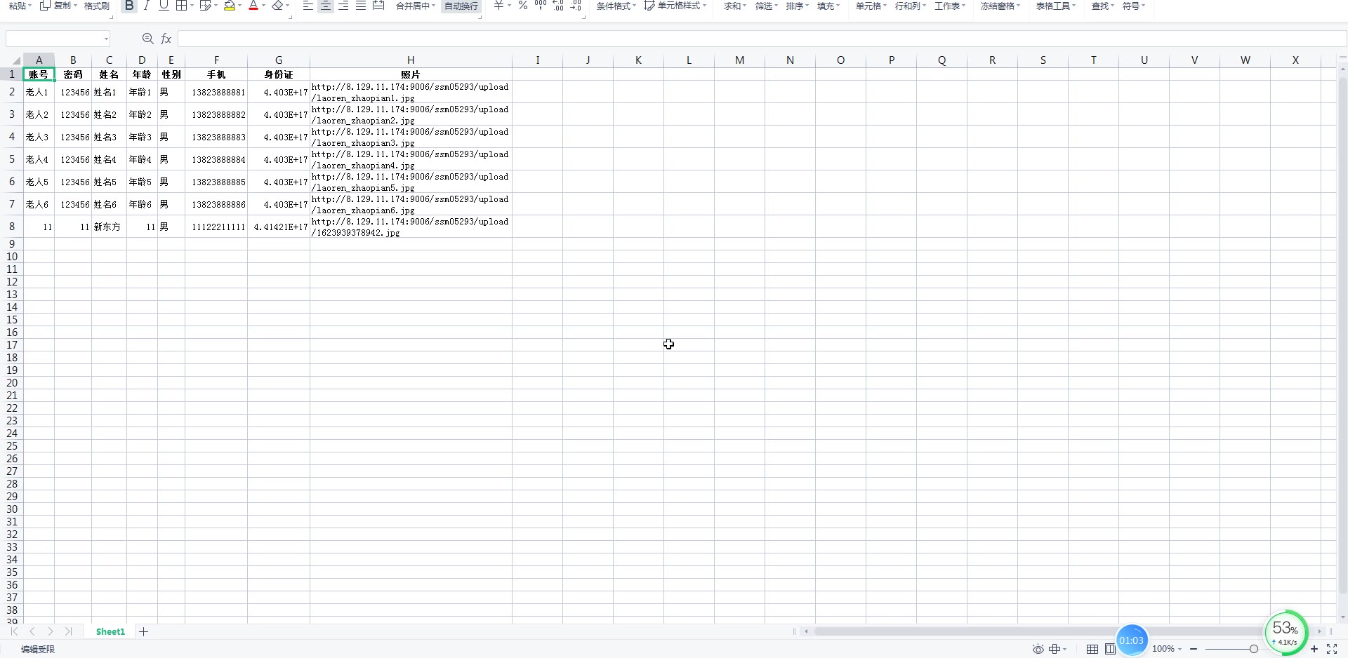Go to last sheet navigation arrow
1348x658 pixels.
click(x=68, y=631)
